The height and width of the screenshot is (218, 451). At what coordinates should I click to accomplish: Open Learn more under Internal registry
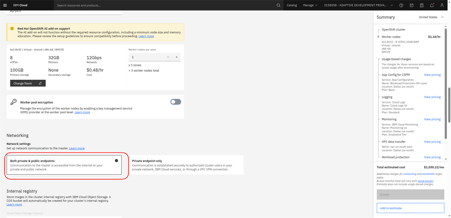point(14,205)
